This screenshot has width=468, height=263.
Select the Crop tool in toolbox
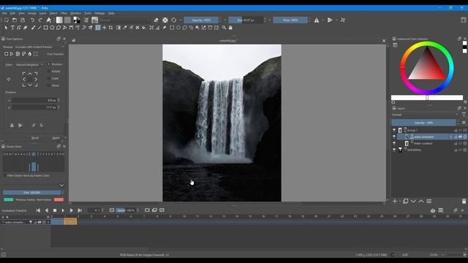coord(110,28)
